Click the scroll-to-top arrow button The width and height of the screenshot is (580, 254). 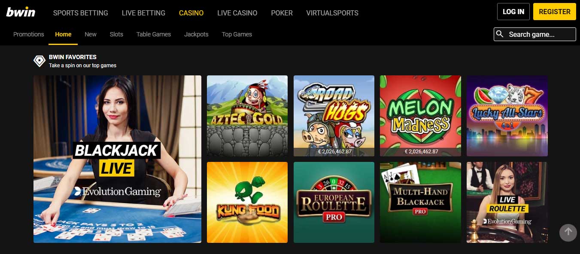[568, 232]
